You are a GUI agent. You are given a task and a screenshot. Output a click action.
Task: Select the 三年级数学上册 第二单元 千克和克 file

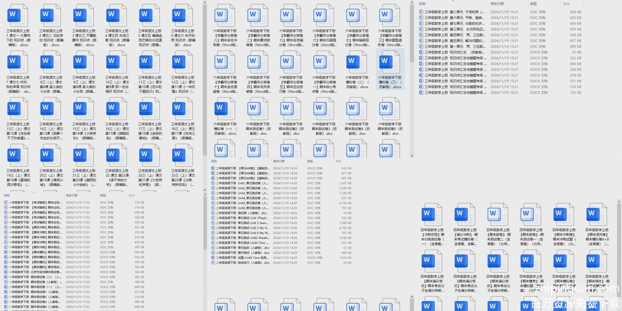[x=454, y=12]
